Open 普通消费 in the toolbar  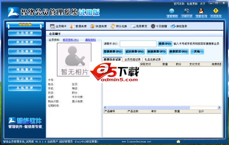coord(78,26)
